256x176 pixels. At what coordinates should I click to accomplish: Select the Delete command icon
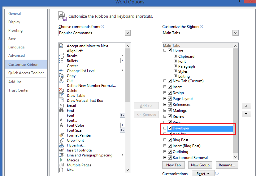61,90
